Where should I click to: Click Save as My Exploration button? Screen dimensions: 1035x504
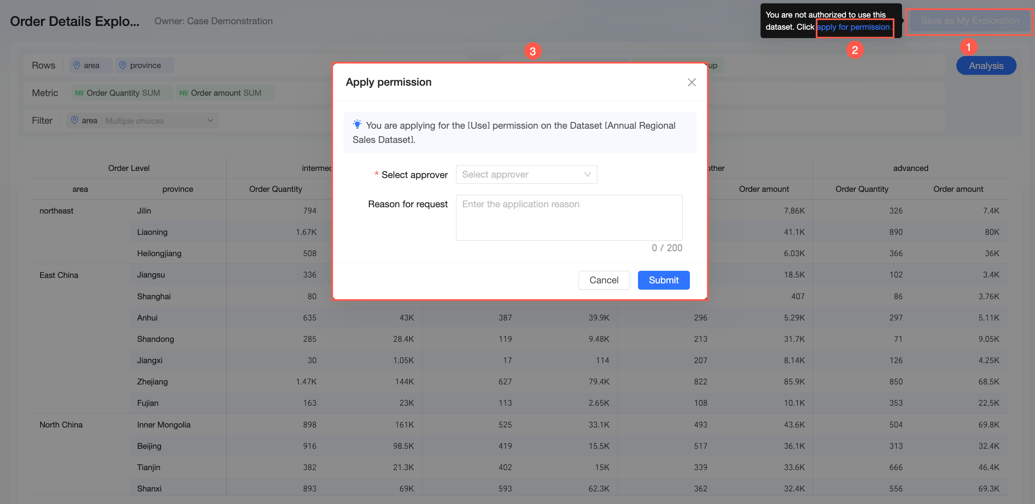[970, 21]
